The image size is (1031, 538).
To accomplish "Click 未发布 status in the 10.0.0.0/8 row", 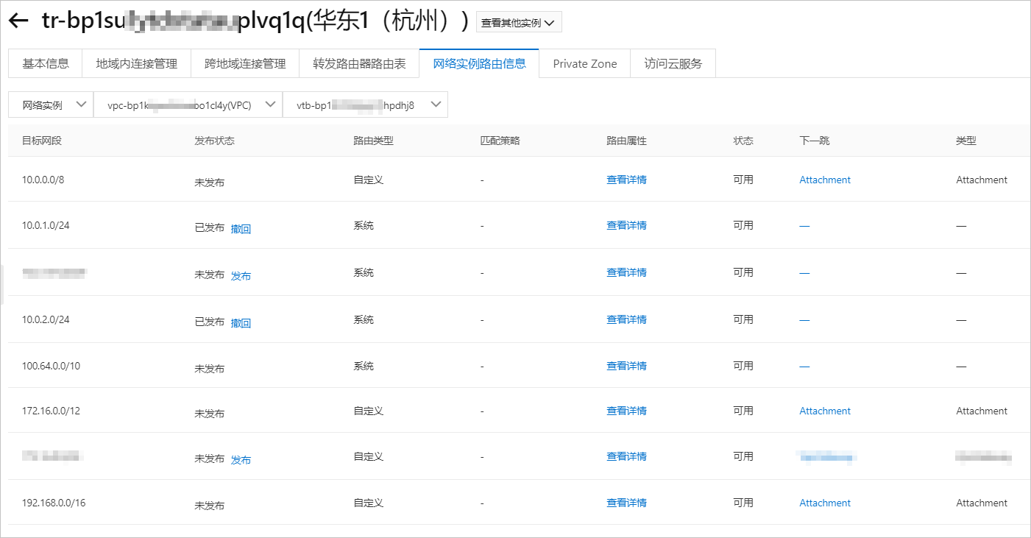I will pyautogui.click(x=209, y=183).
